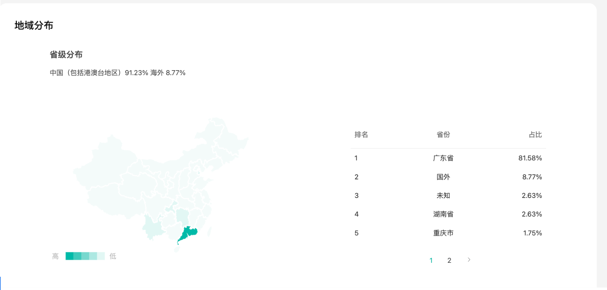Select page 1 in the pagination

point(431,260)
